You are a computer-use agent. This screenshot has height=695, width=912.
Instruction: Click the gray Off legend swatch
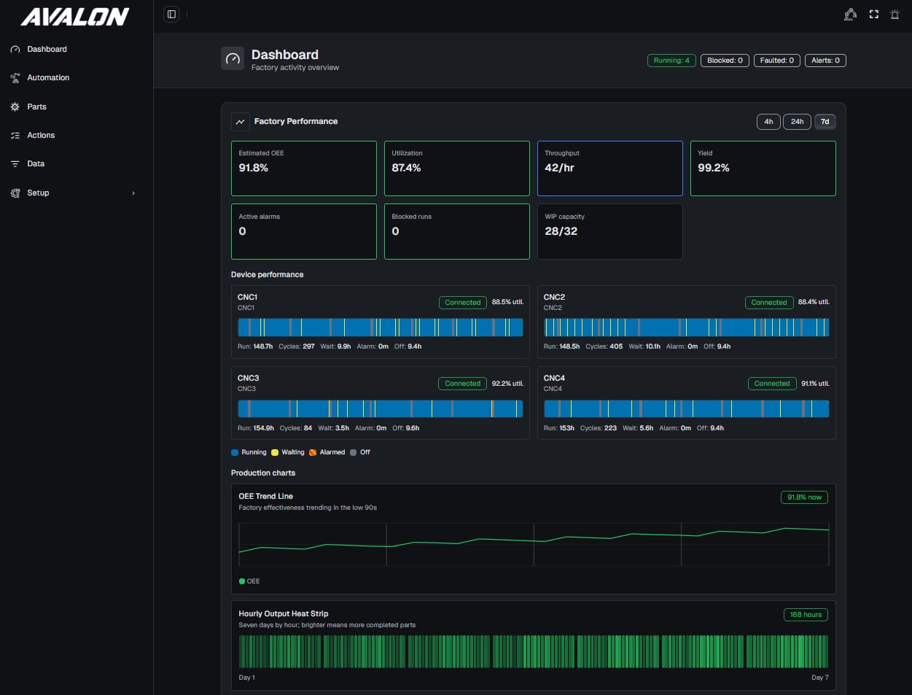354,453
